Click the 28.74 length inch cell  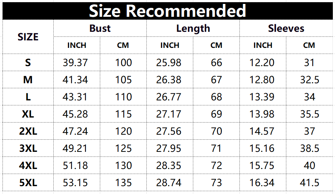[169, 183]
